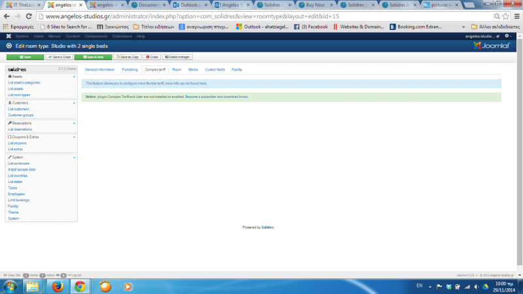Open the user settings gear dropdown
This screenshot has height=294, width=523.
[508, 36]
